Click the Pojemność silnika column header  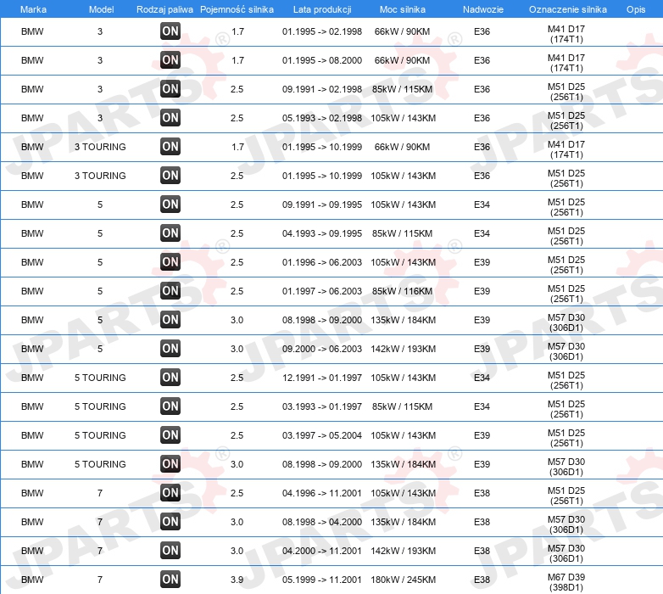click(x=237, y=9)
